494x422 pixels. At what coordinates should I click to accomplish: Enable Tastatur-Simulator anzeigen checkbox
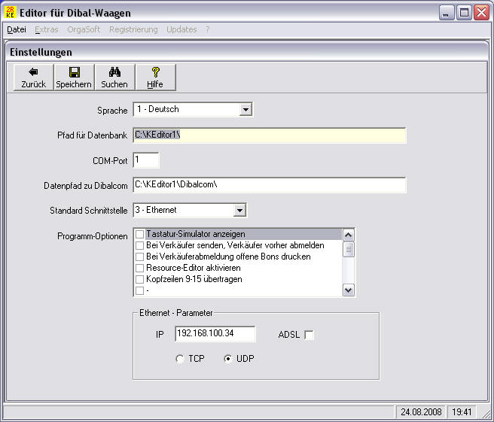(x=140, y=235)
